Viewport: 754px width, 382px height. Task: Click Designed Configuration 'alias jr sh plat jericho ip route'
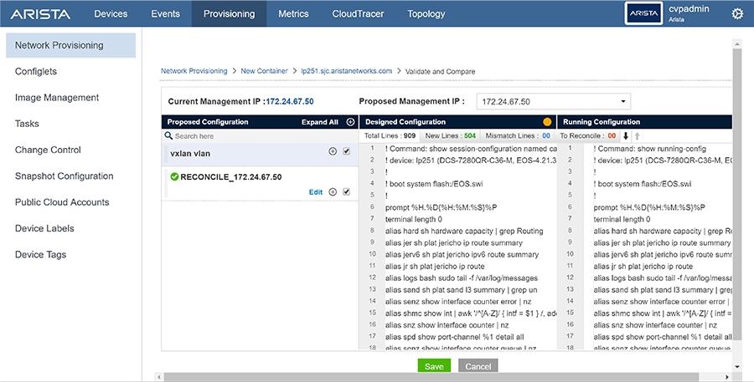tap(435, 267)
